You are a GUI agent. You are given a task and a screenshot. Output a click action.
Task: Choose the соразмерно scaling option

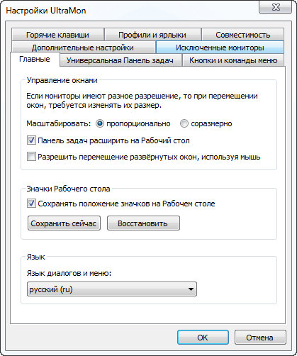pos(184,123)
